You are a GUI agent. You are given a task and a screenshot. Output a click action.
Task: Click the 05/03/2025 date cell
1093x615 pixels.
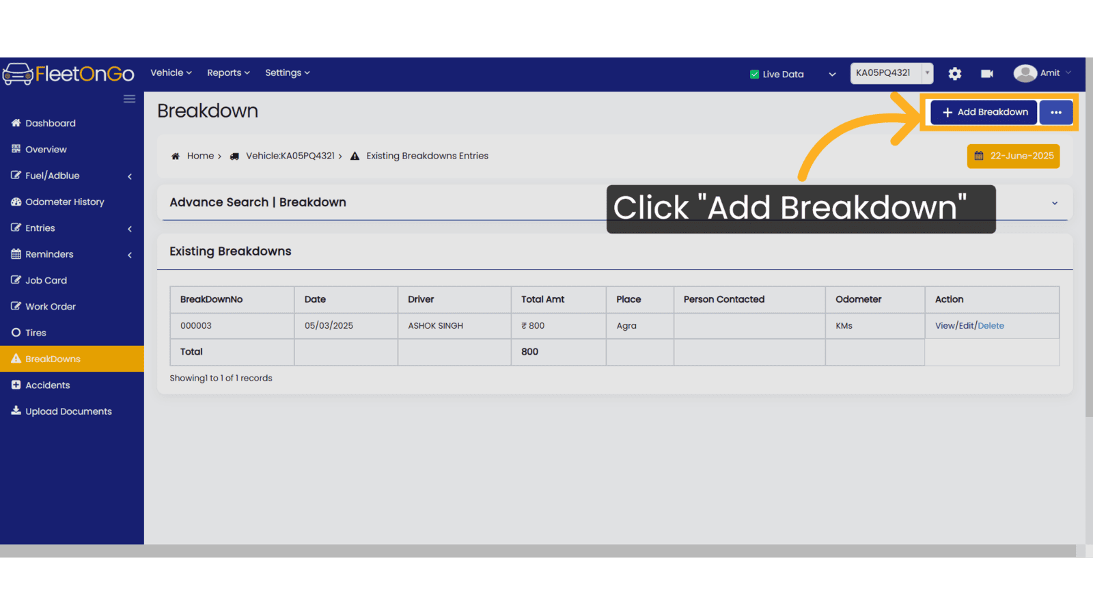point(346,326)
